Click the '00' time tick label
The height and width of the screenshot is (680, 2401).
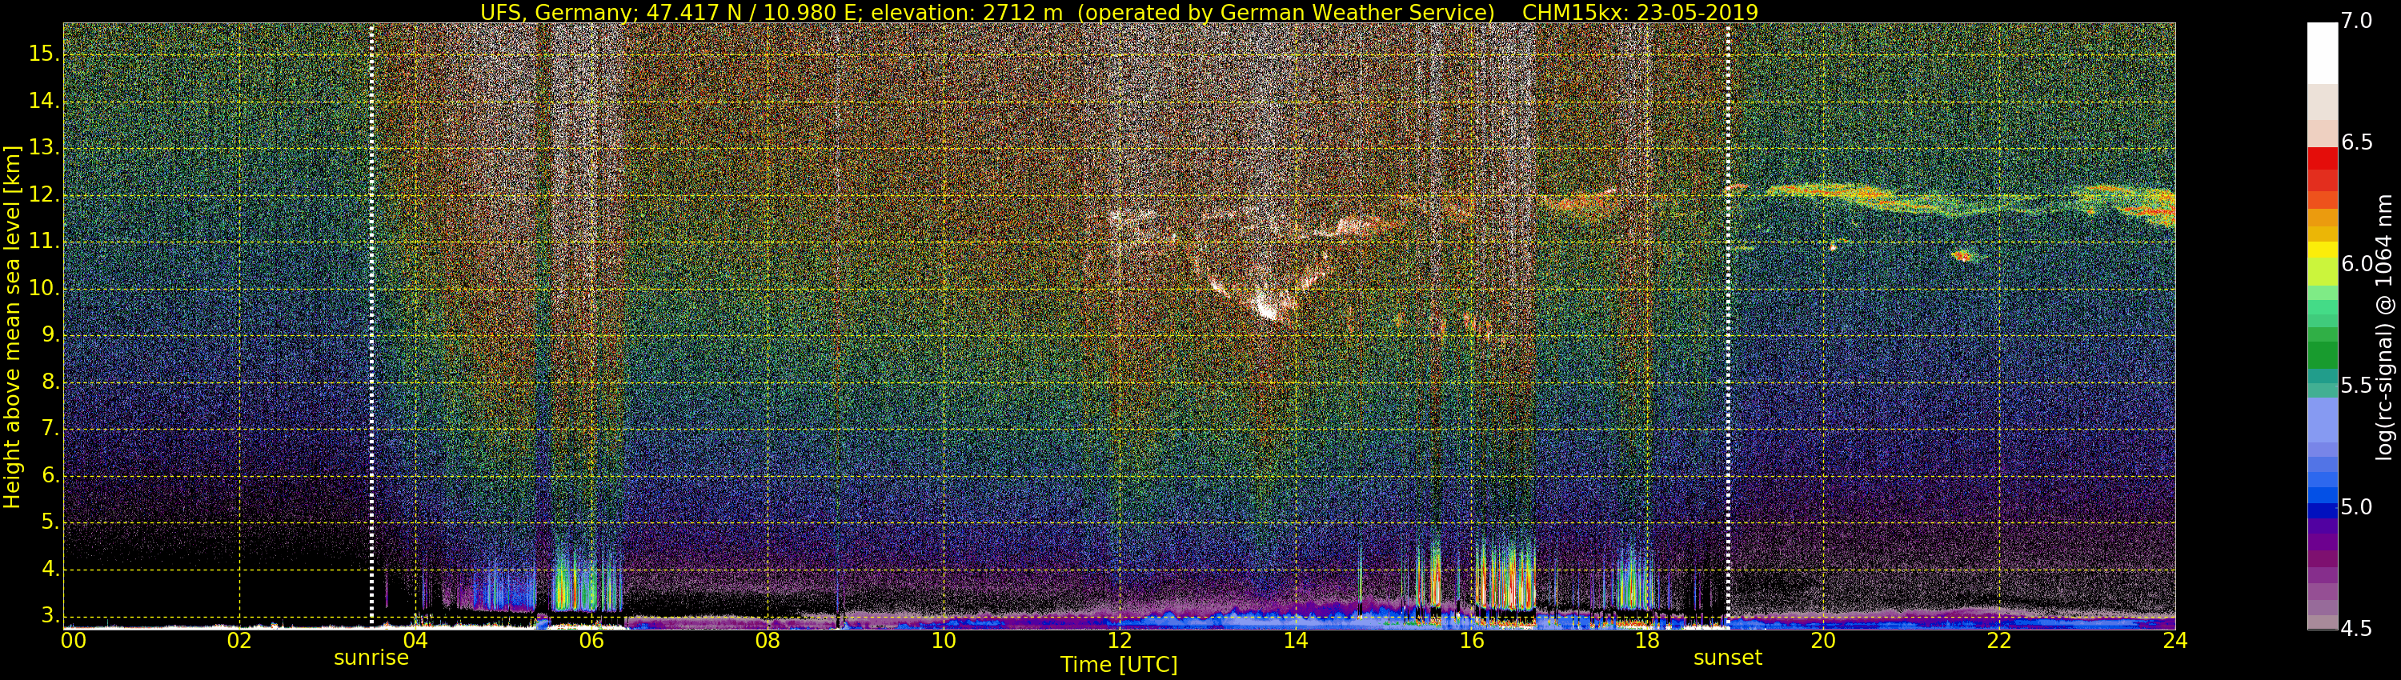coord(73,641)
